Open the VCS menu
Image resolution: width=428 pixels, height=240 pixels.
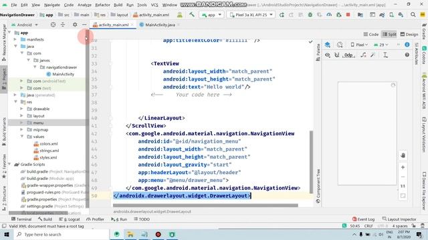tap(154, 5)
